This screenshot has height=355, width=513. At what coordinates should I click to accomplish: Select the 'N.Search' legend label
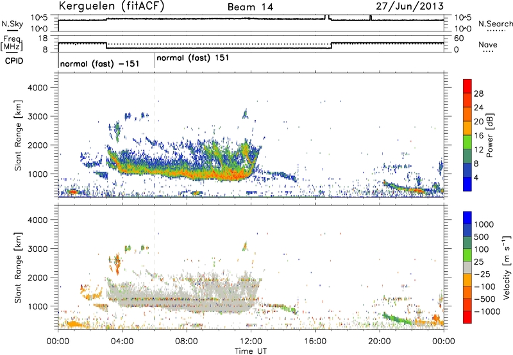(x=495, y=24)
